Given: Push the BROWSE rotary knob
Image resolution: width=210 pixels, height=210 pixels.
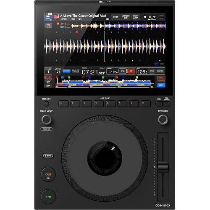Looking at the screenshot, I should [163, 120].
